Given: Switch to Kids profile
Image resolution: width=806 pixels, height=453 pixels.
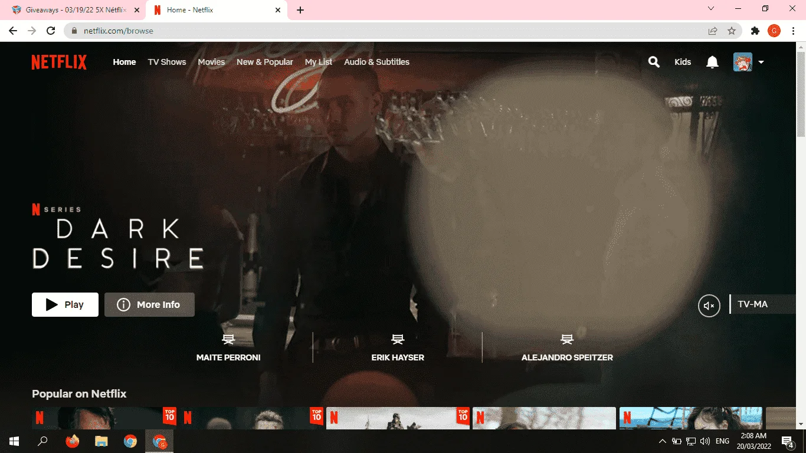Looking at the screenshot, I should (x=683, y=62).
